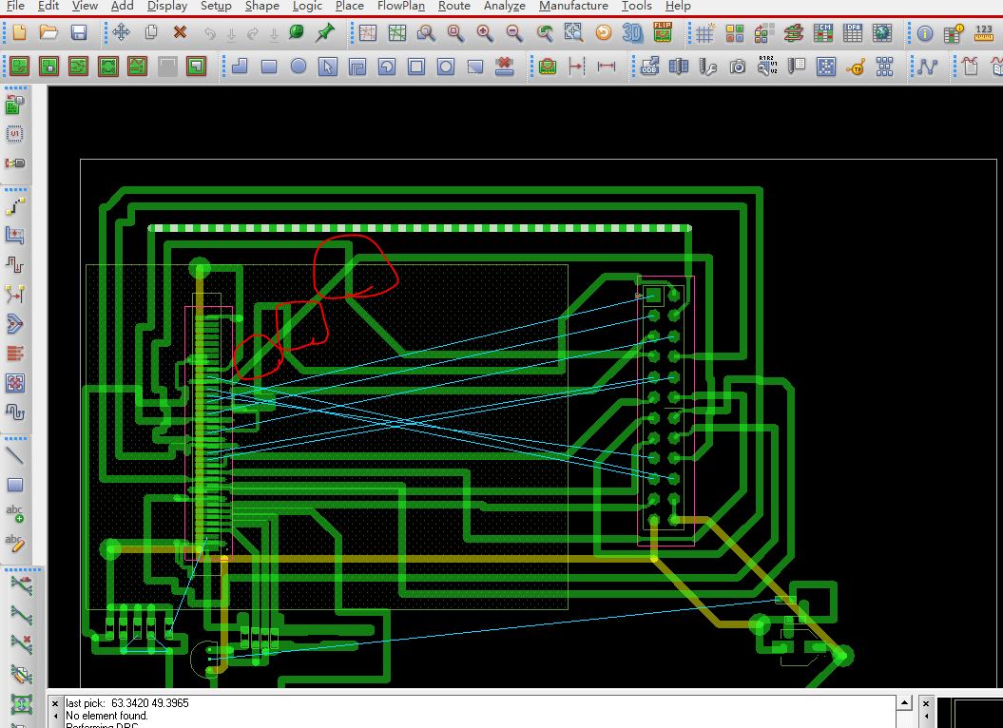Viewport: 1003px width, 728px height.
Task: Toggle shadow mode icon
Action: pyautogui.click(x=763, y=33)
